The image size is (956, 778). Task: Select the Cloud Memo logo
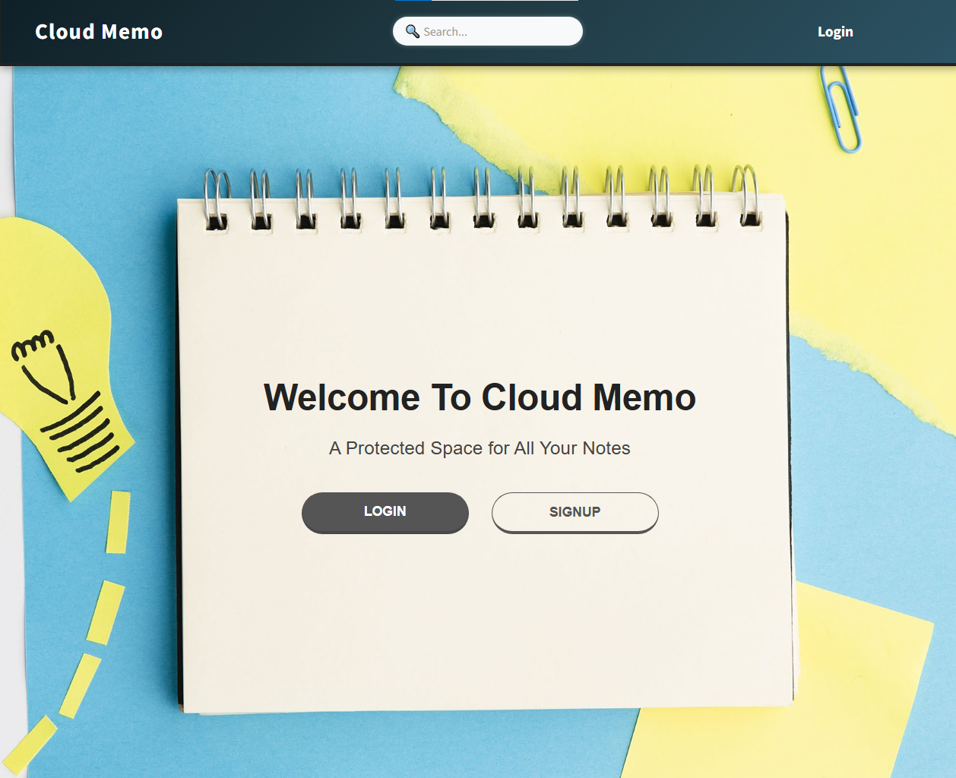(x=98, y=31)
